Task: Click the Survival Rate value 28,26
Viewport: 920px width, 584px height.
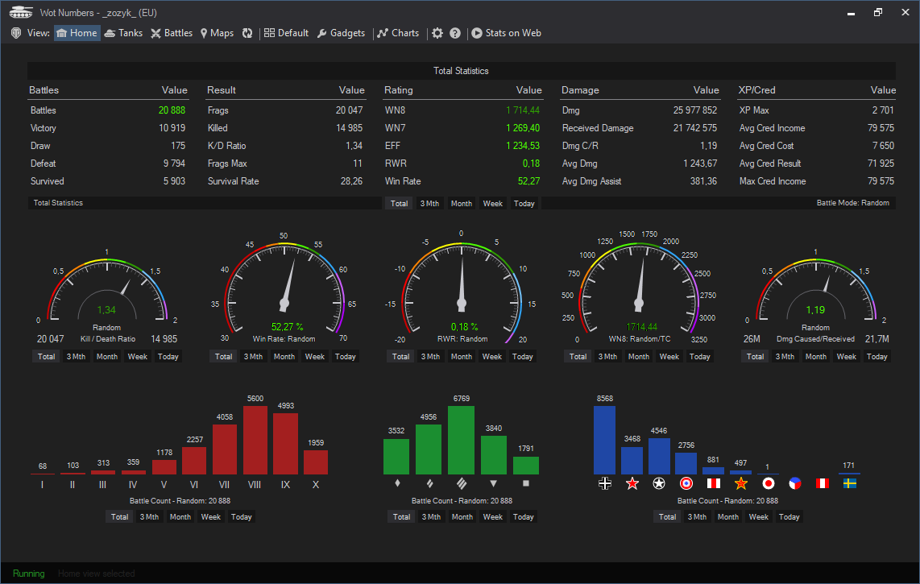Action: click(351, 181)
